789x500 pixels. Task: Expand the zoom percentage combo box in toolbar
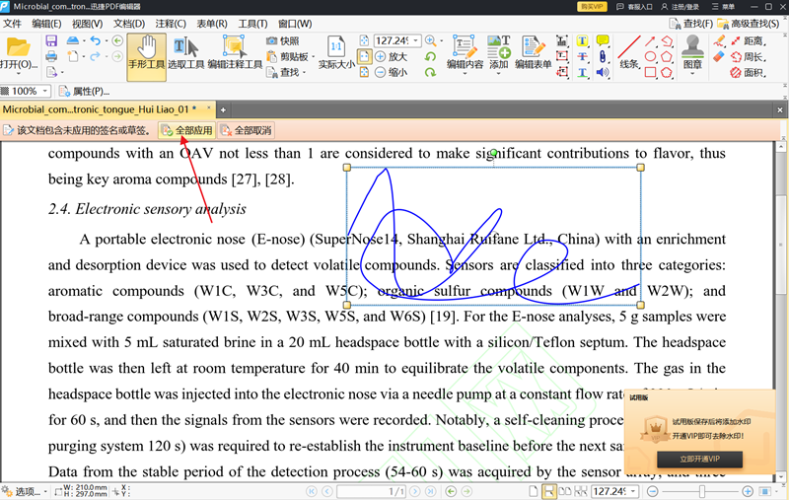416,41
